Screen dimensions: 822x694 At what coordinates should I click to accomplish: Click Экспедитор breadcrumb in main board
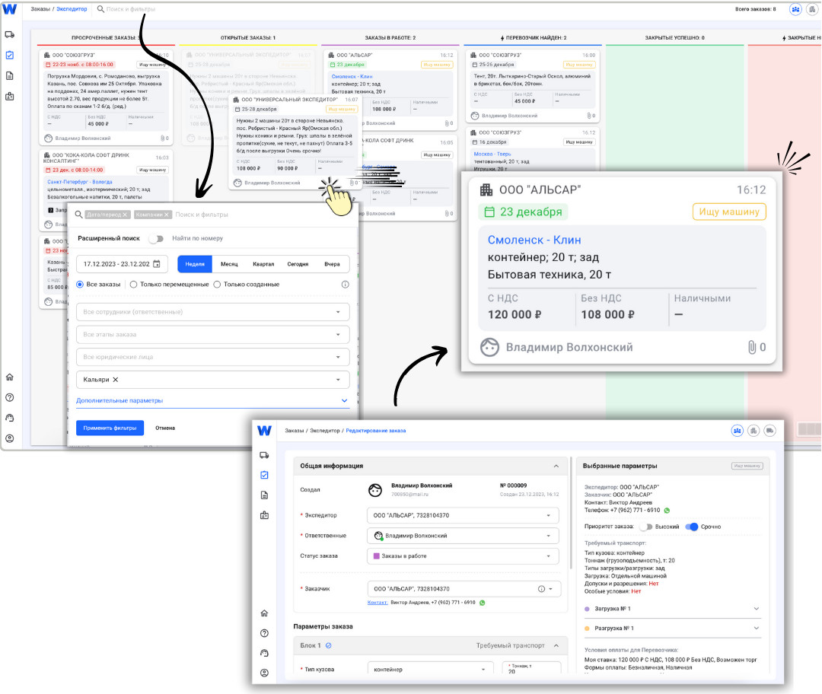pos(72,9)
